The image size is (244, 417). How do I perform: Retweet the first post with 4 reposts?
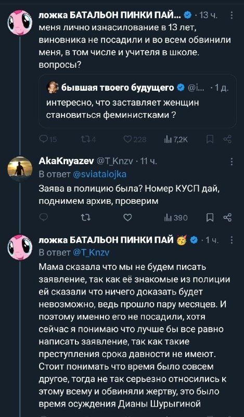[88, 139]
